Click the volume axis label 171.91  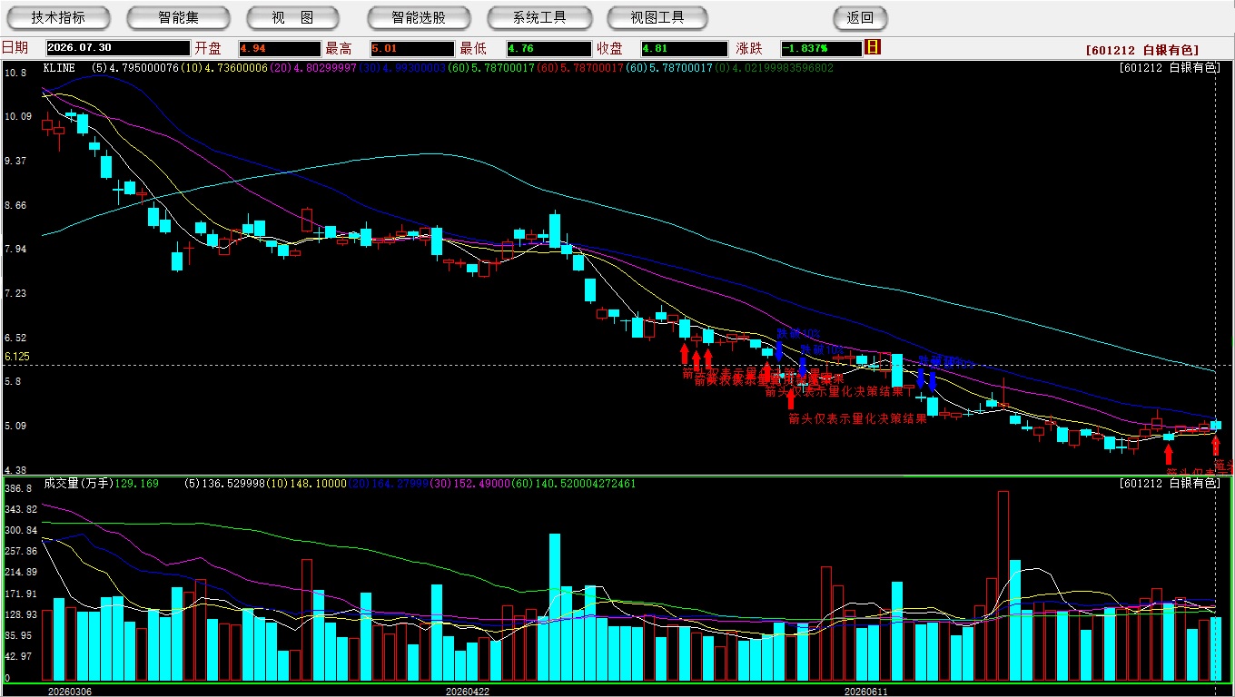[x=21, y=594]
